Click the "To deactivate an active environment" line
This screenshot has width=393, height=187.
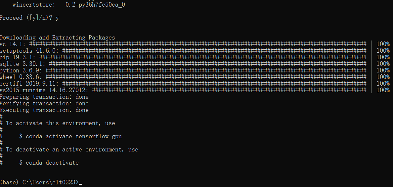click(x=72, y=149)
